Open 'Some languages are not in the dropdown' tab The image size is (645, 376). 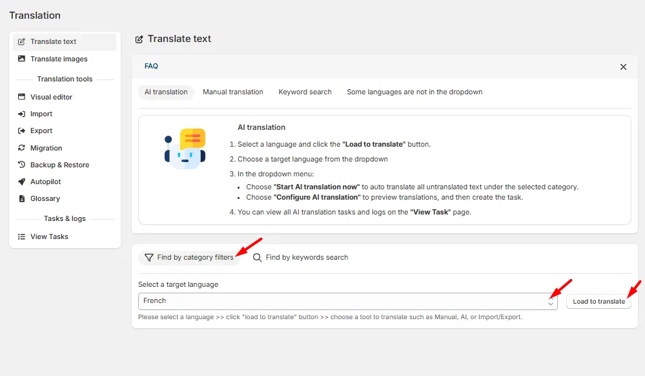click(x=415, y=92)
